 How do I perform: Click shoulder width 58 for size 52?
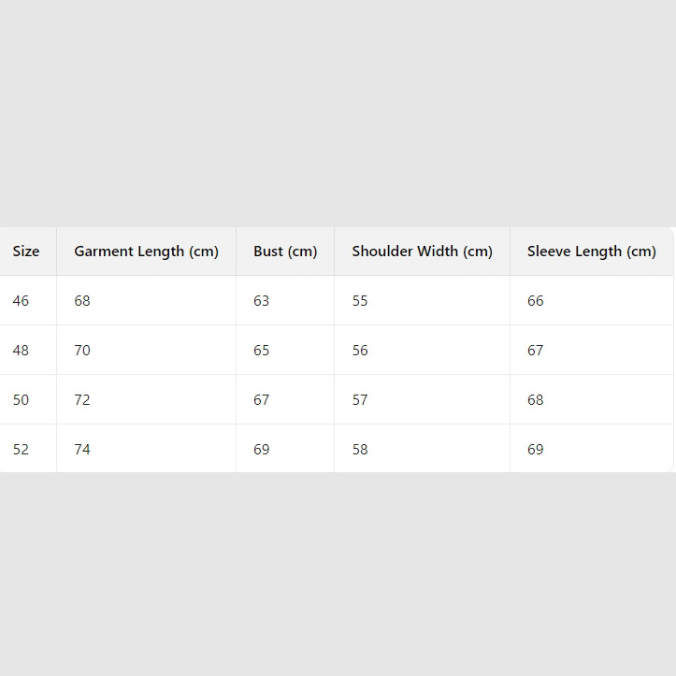click(x=360, y=450)
